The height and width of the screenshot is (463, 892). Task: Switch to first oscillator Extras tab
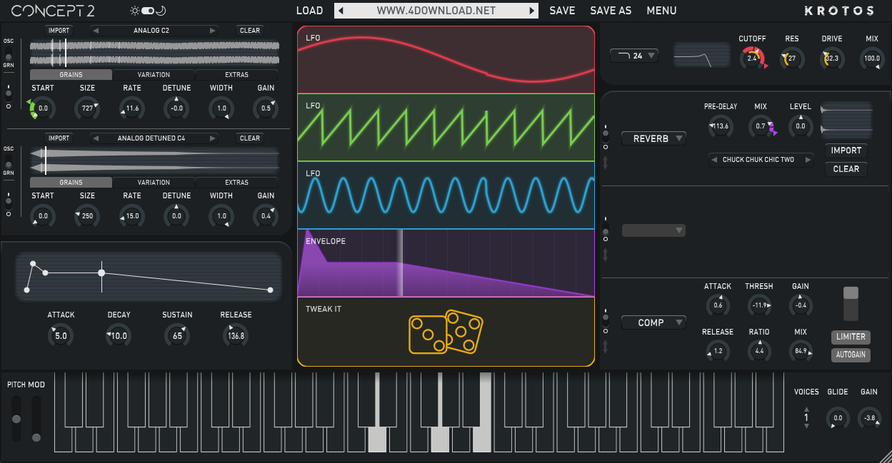click(x=236, y=74)
